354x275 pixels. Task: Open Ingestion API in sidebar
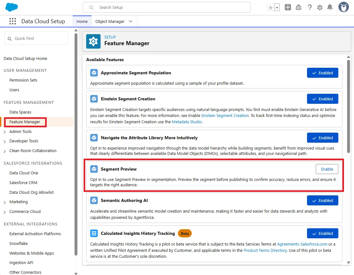point(21,262)
